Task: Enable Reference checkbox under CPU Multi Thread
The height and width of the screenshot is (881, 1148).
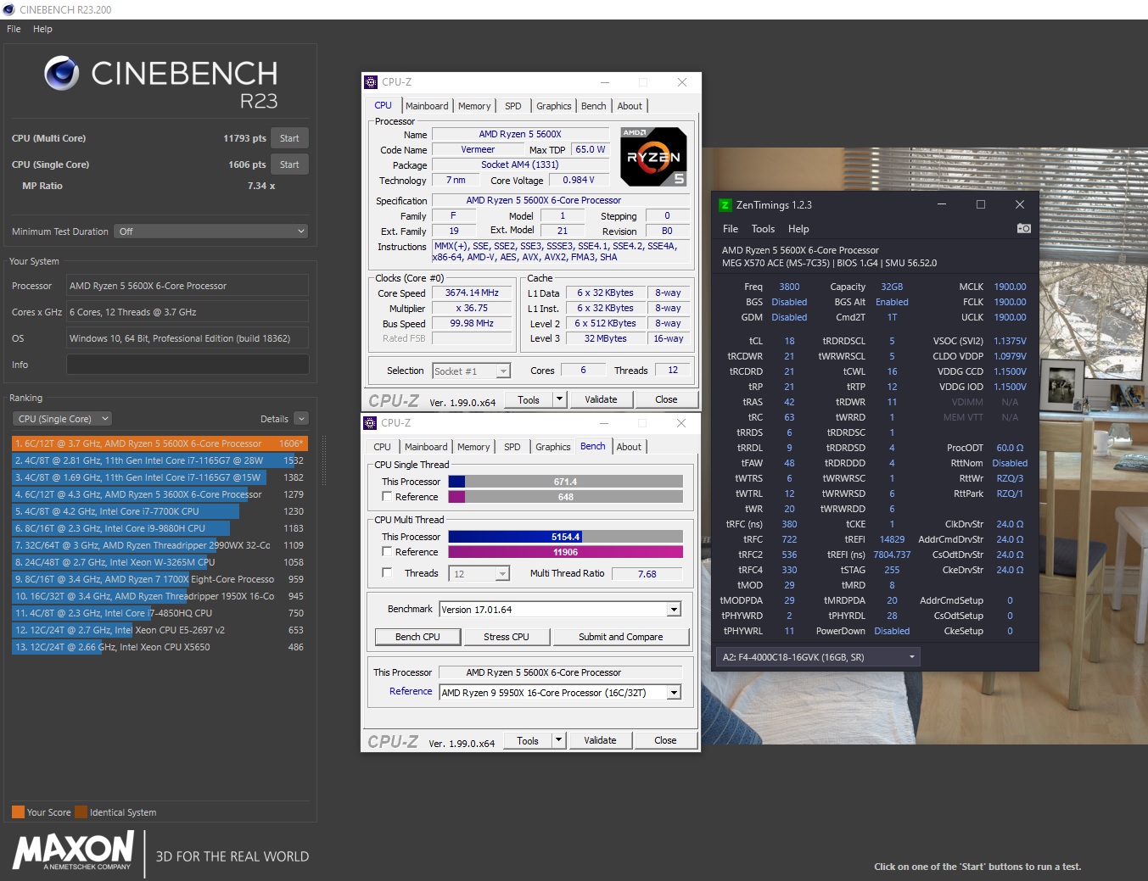Action: [387, 552]
